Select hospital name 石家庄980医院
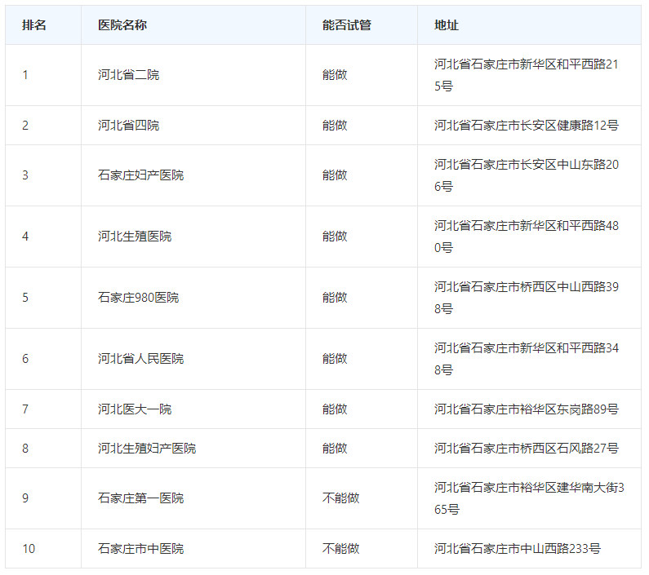The image size is (649, 575). (x=139, y=298)
